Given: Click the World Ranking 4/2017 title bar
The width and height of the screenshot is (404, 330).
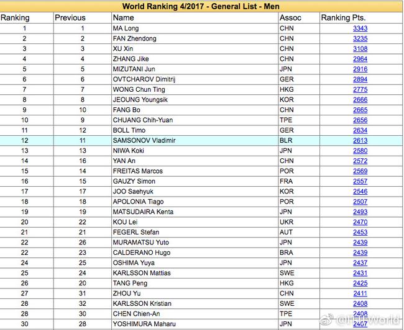Looking at the screenshot, I should 201,6.
